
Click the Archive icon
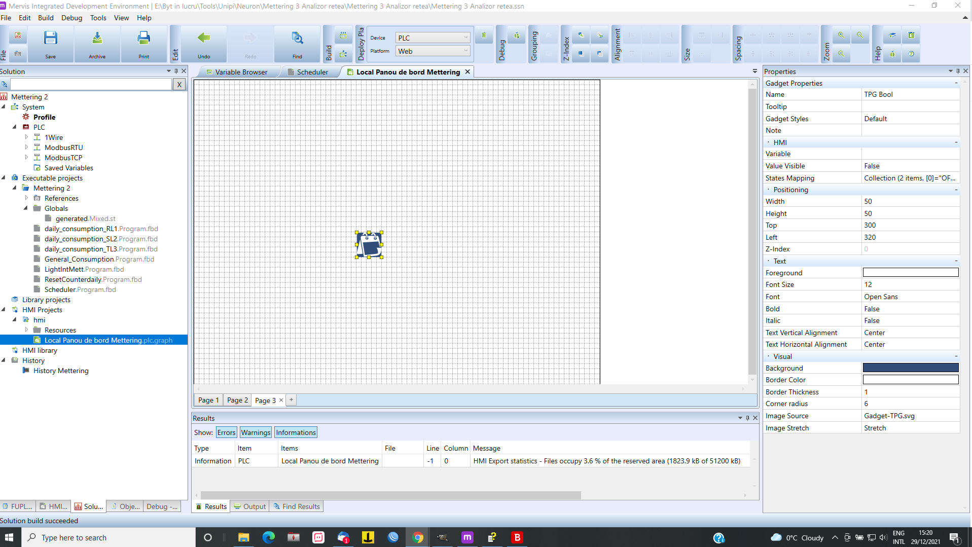[x=96, y=44]
